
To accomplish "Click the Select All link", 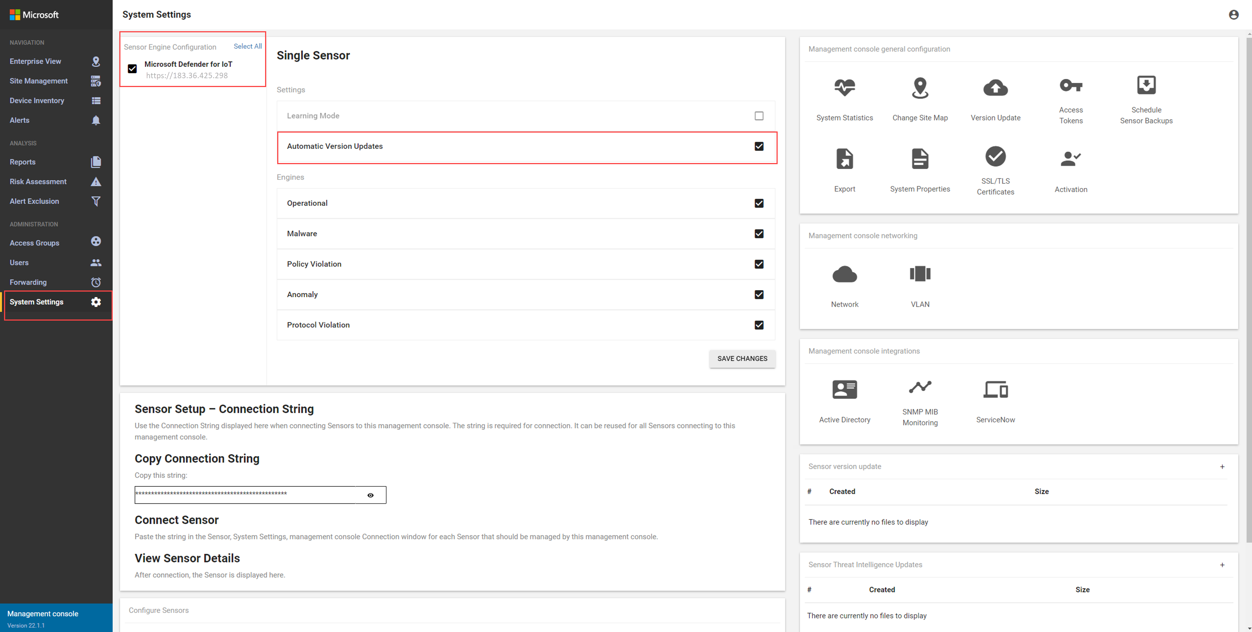I will click(247, 46).
